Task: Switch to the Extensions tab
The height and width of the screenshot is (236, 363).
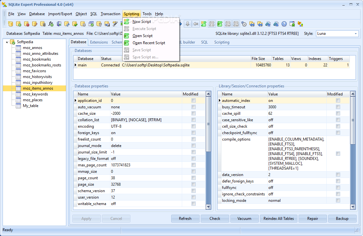Action: [99, 42]
